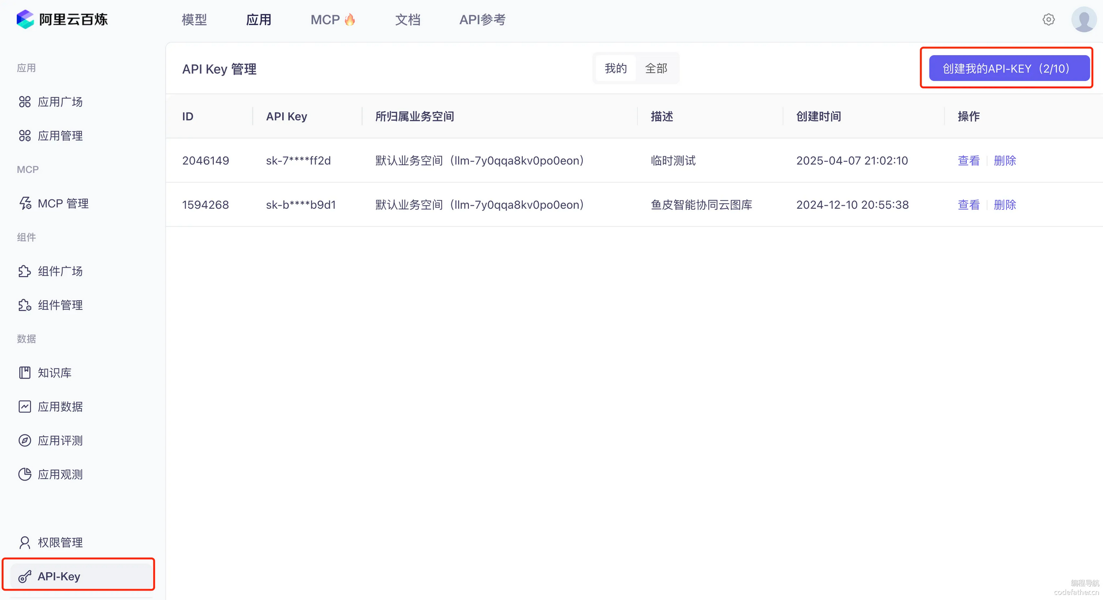Click the 阿里云百炼 logo
Viewport: 1103px width, 600px height.
62,19
